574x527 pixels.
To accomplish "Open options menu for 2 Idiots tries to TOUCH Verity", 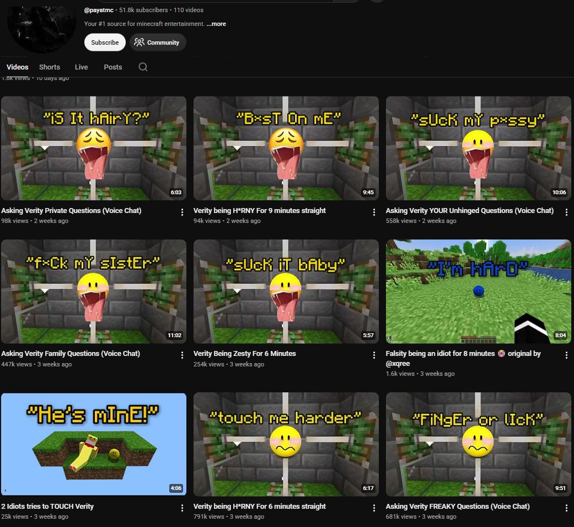I will (x=182, y=508).
